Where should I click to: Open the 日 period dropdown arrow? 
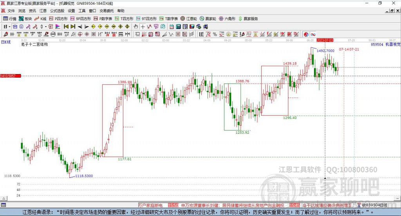point(9,27)
